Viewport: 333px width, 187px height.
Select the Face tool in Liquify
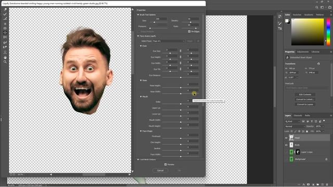5,52
